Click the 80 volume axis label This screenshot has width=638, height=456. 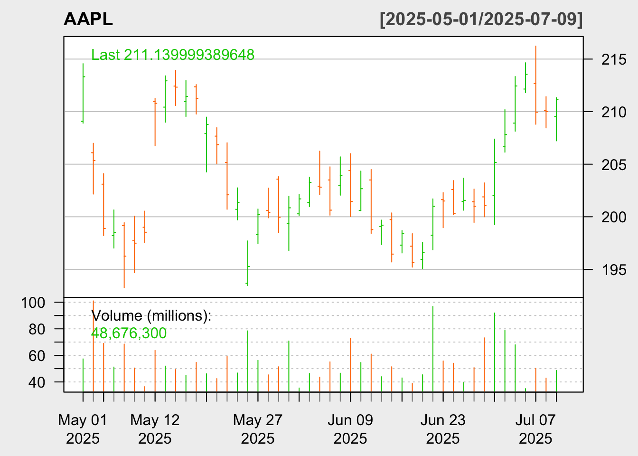tap(37, 329)
